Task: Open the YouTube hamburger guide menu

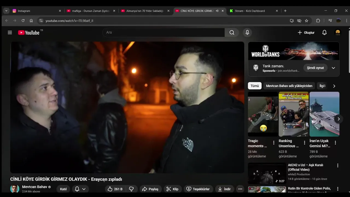Action: point(10,33)
